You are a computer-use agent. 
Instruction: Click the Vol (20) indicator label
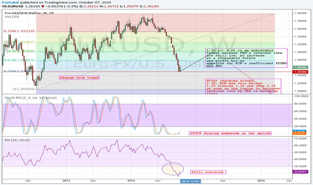pos(12,16)
